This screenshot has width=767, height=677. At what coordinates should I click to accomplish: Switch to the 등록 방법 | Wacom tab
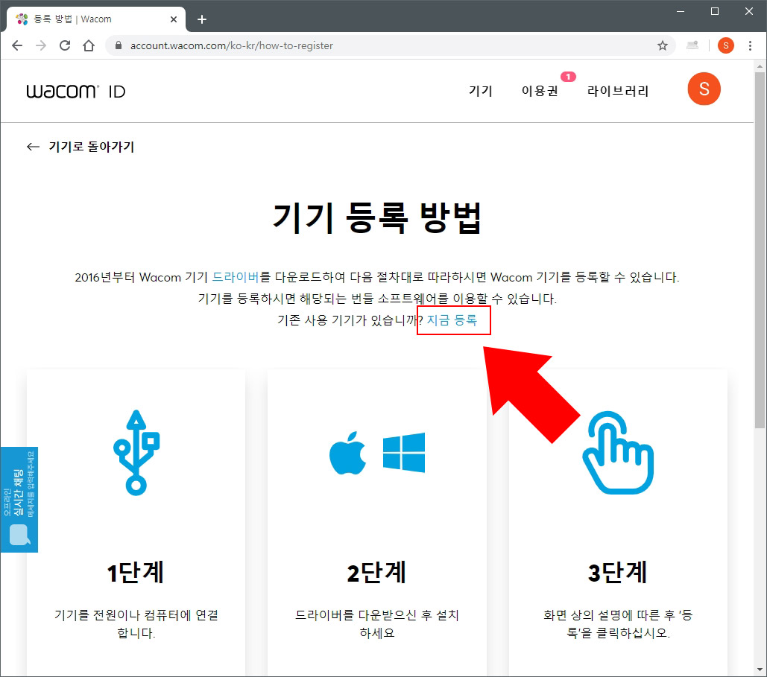coord(89,19)
